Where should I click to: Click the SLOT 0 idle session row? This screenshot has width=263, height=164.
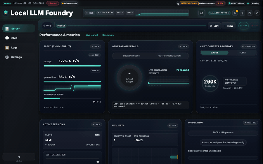tap(72, 140)
